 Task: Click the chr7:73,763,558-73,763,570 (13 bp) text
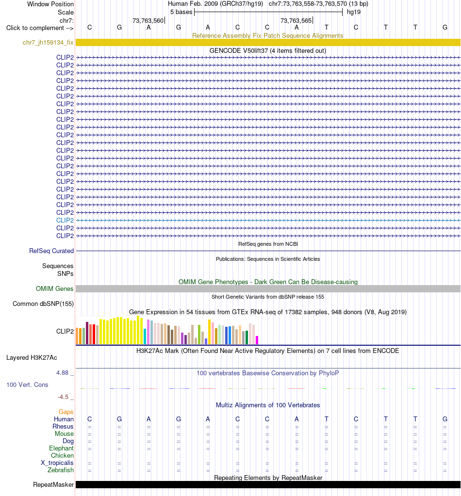click(x=318, y=4)
